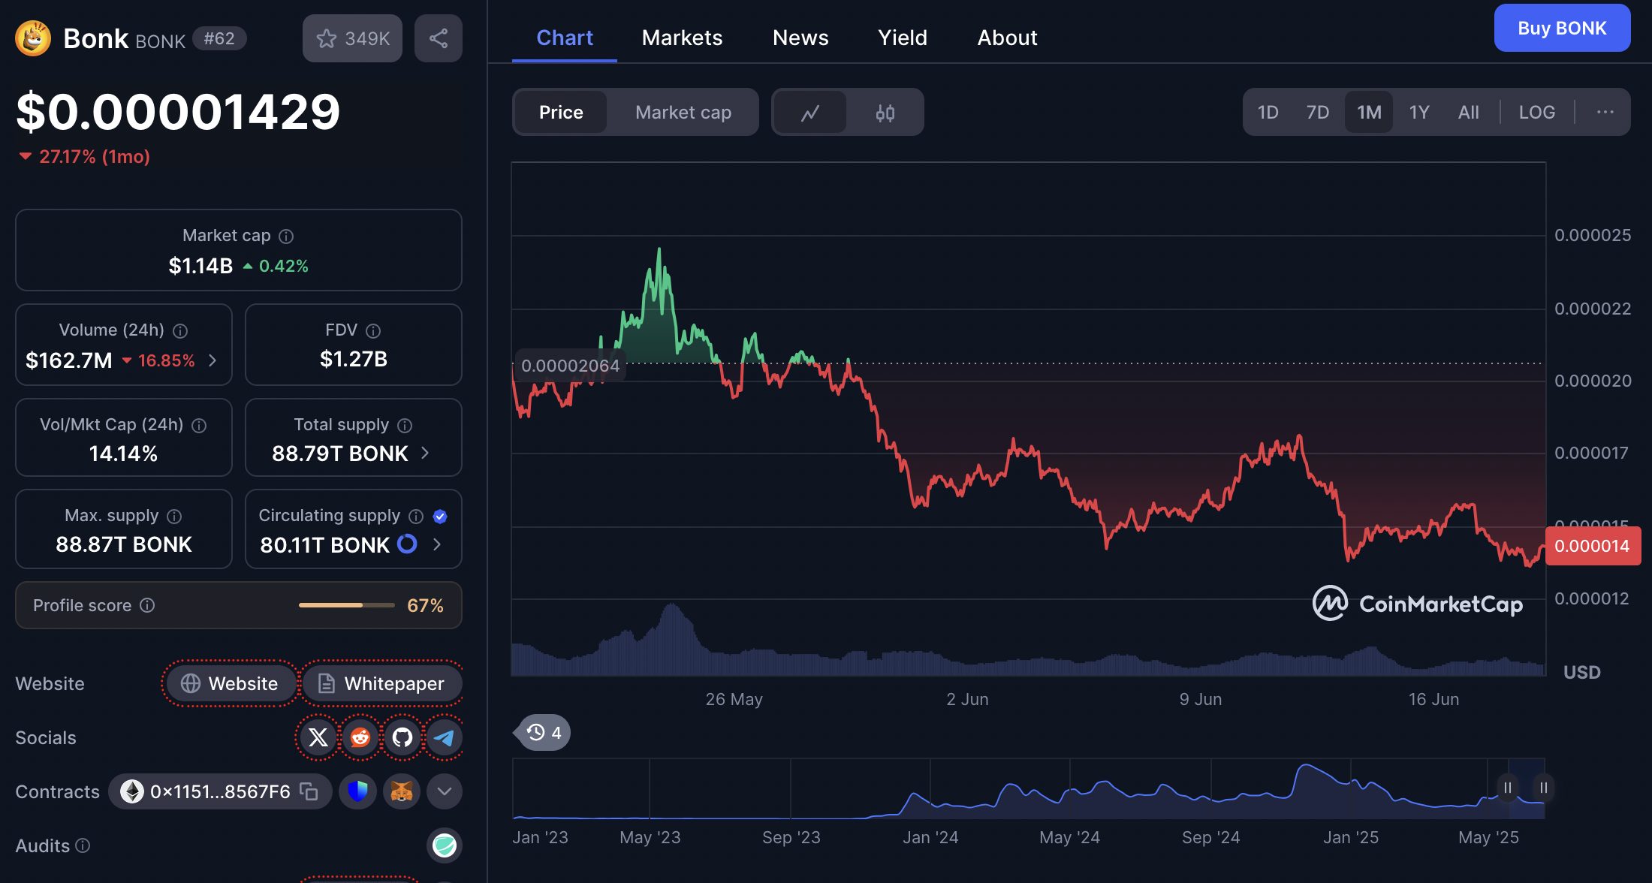Image resolution: width=1652 pixels, height=883 pixels.
Task: Expand Total supply details chevron
Action: pos(425,453)
